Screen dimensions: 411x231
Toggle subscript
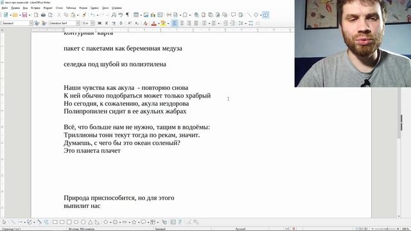[x=137, y=23]
